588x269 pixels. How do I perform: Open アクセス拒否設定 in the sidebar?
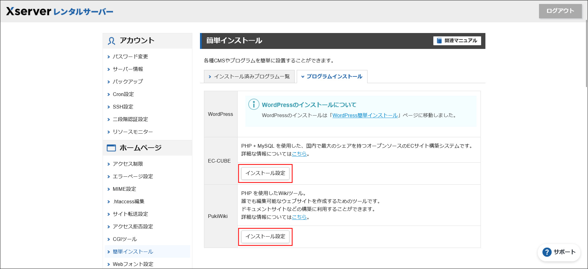click(133, 227)
